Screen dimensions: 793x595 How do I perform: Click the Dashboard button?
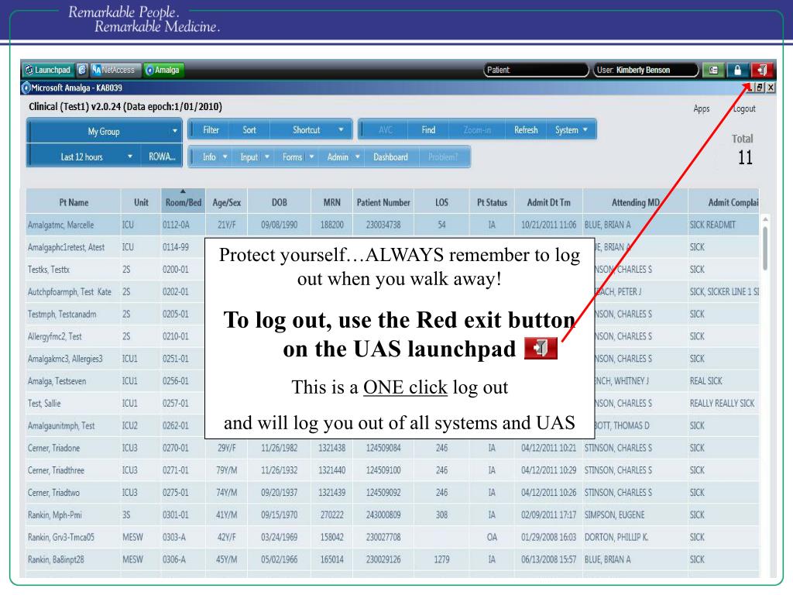(x=390, y=156)
